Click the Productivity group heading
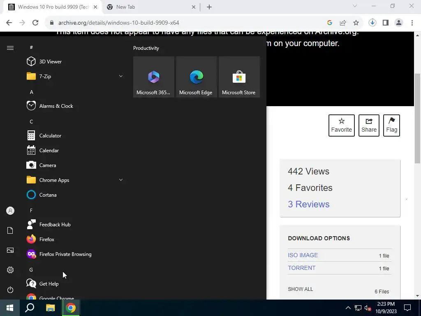 click(146, 48)
